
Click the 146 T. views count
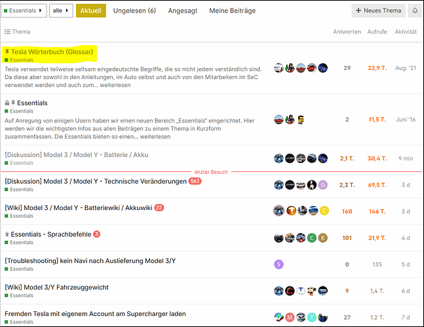[377, 211]
